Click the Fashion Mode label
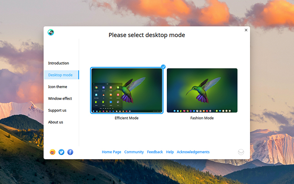This screenshot has height=184, width=294. (202, 118)
